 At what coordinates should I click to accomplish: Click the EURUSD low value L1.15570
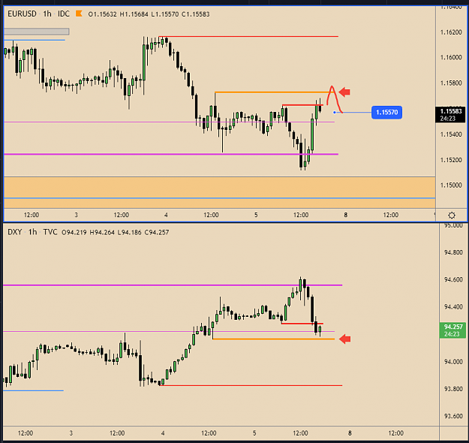165,14
